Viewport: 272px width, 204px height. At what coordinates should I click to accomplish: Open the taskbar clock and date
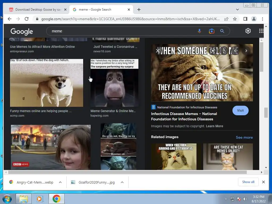point(258,199)
